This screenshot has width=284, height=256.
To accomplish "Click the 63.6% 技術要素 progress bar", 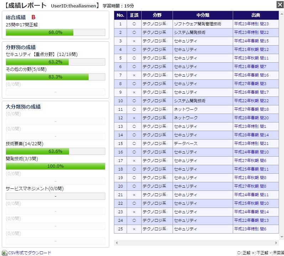I will (x=56, y=151).
